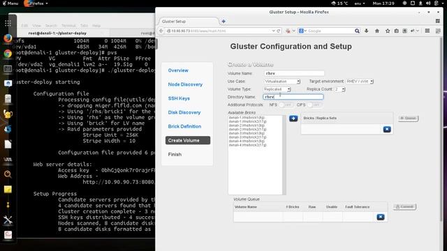
Task: Select the denali-3 brick1 entry
Action: [x=247, y=133]
